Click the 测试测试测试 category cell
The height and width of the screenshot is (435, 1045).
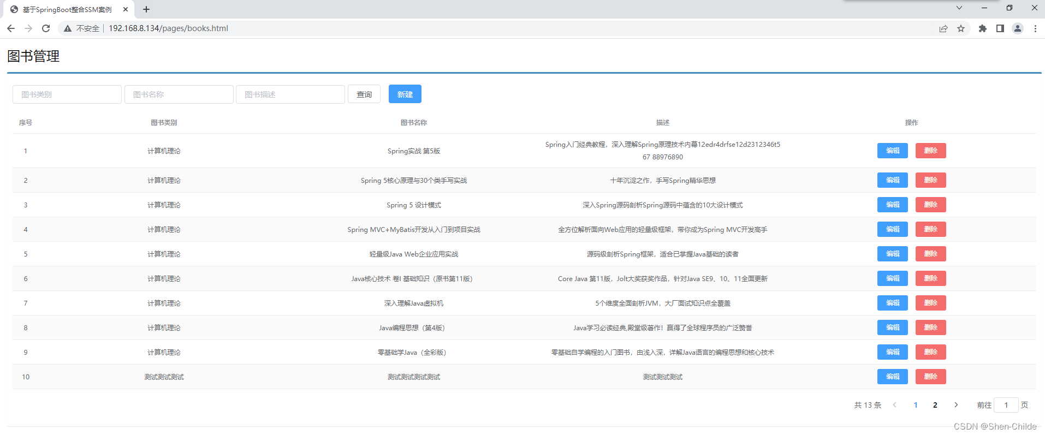tap(164, 377)
